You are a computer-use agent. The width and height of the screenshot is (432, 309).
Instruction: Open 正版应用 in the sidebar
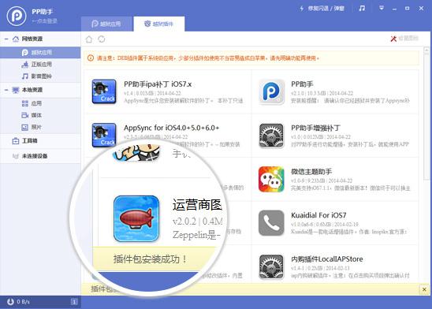pyautogui.click(x=40, y=65)
